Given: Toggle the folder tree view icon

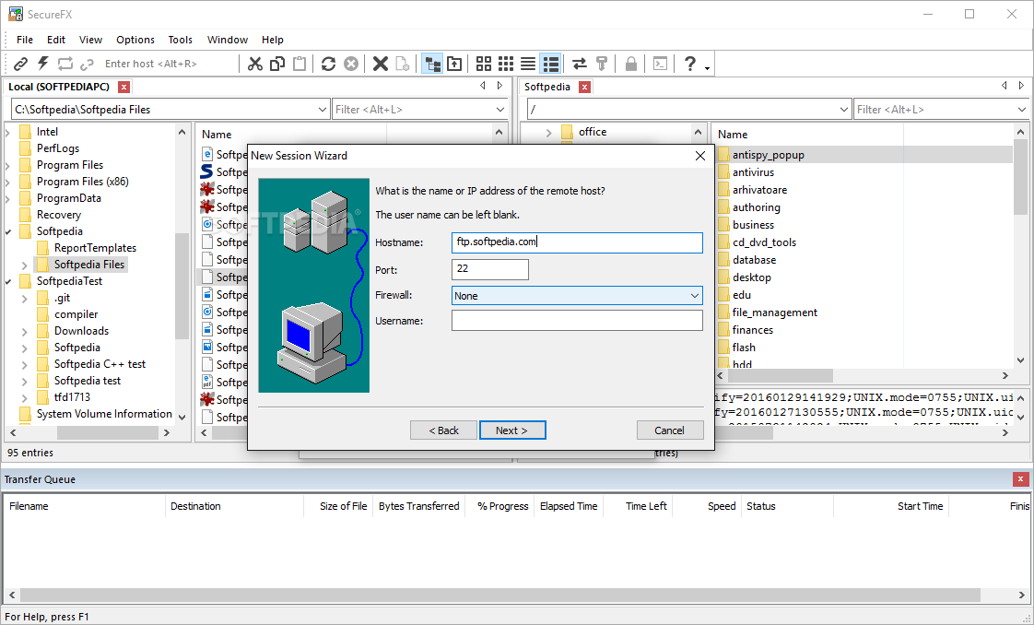Looking at the screenshot, I should (x=432, y=64).
